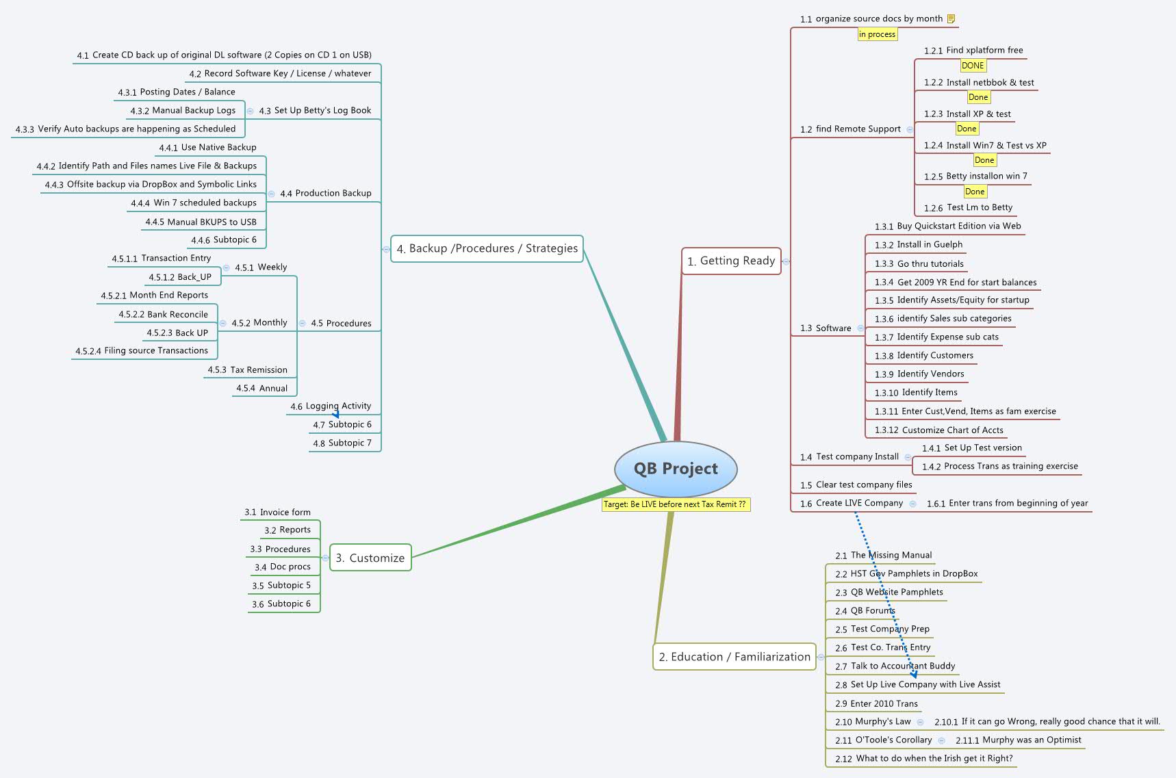Collapse the "1.3 Software" branch icon
This screenshot has width=1176, height=778.
(x=861, y=328)
